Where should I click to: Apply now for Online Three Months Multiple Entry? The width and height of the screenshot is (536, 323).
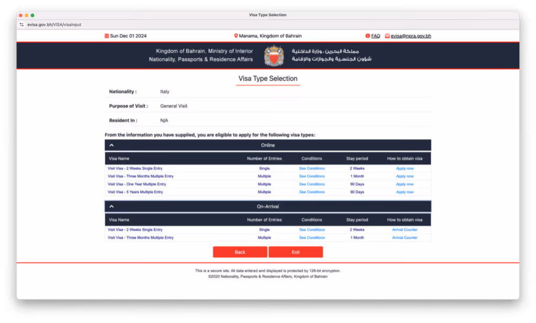pyautogui.click(x=405, y=176)
